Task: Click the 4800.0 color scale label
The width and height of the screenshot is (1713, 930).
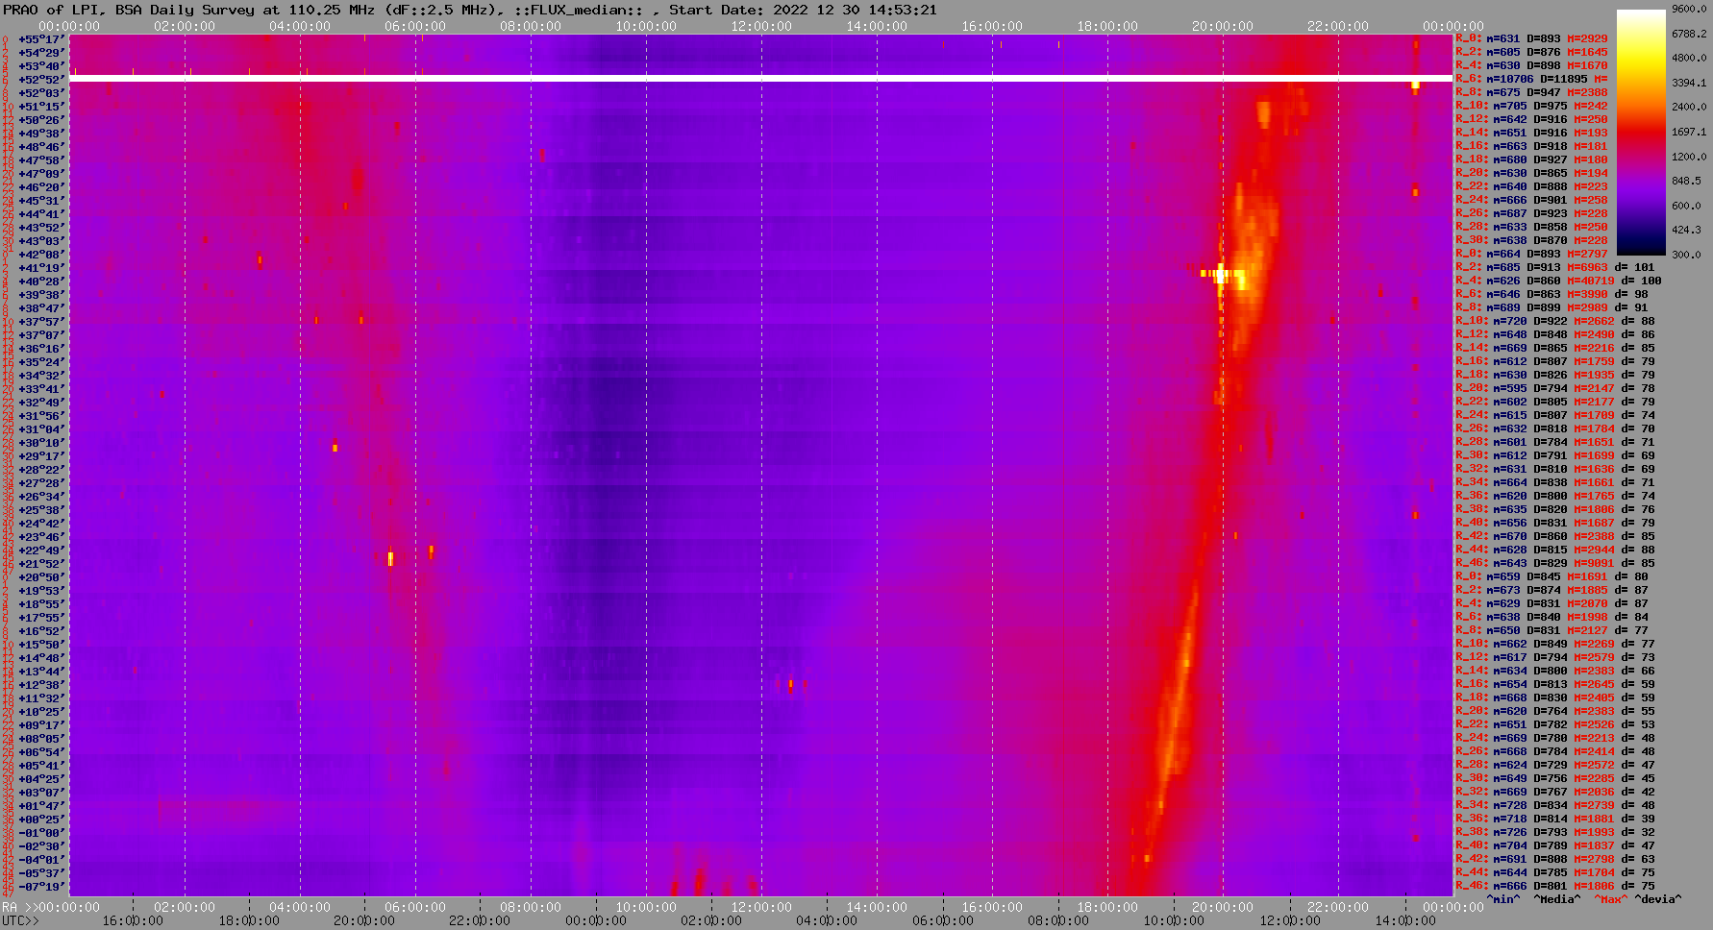Action: pyautogui.click(x=1689, y=58)
